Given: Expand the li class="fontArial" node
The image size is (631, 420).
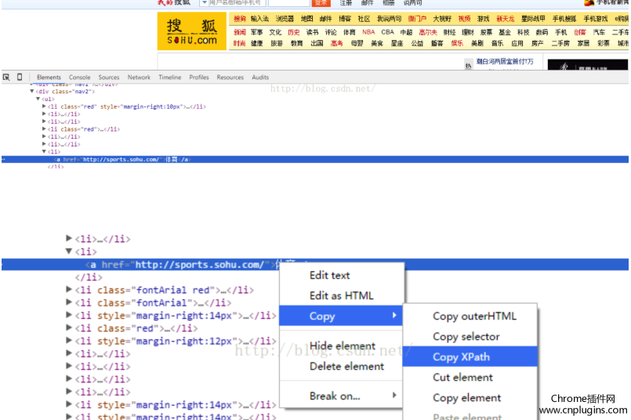Looking at the screenshot, I should point(69,302).
